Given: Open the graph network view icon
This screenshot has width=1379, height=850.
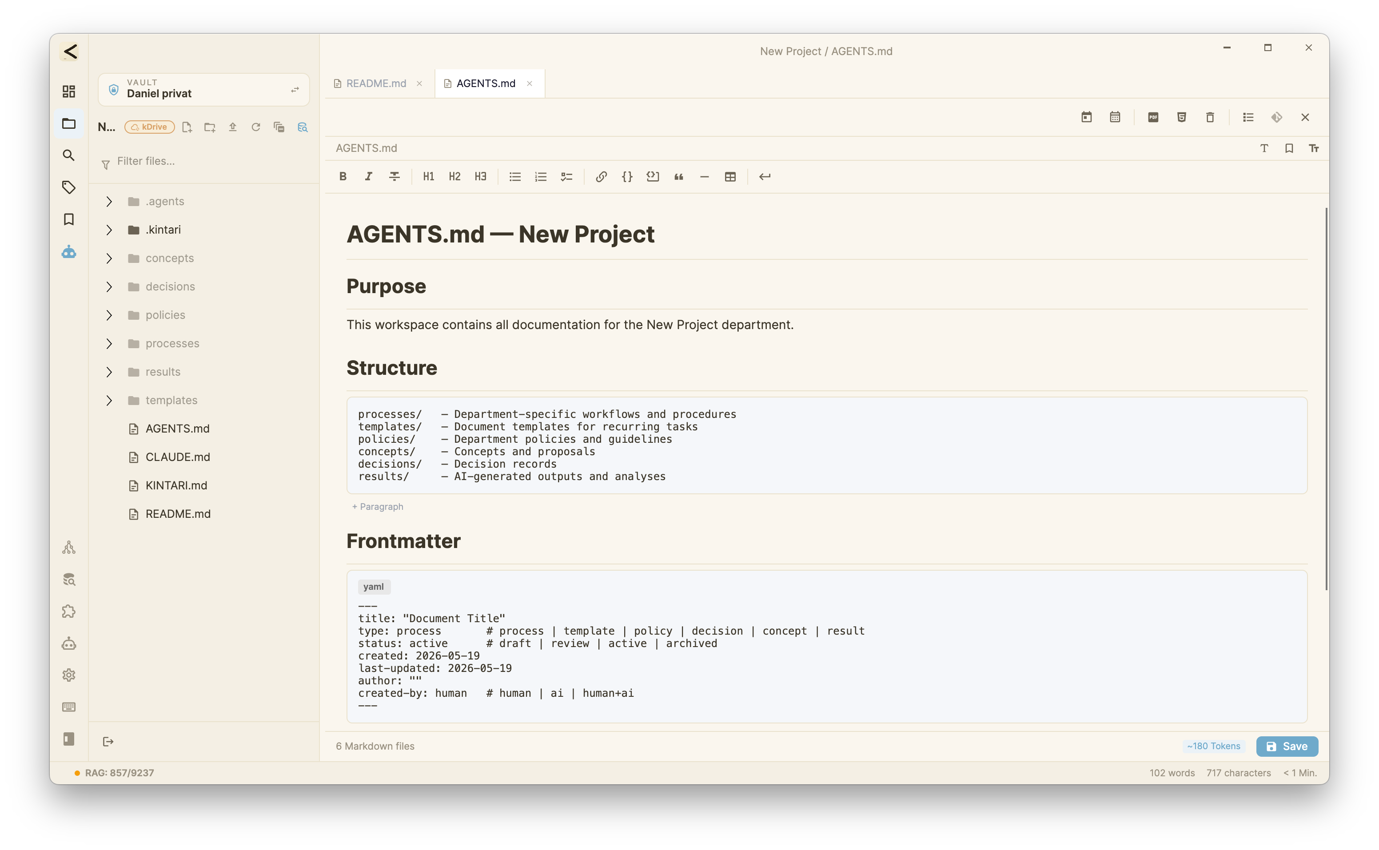Looking at the screenshot, I should [68, 548].
